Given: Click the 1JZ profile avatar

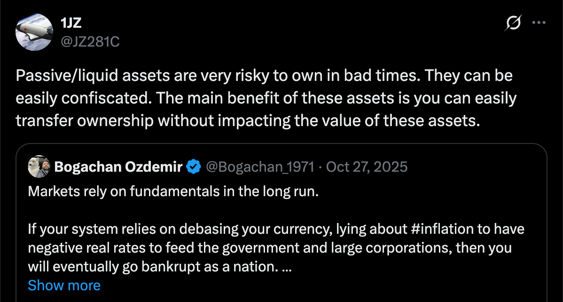Looking at the screenshot, I should pyautogui.click(x=33, y=32).
